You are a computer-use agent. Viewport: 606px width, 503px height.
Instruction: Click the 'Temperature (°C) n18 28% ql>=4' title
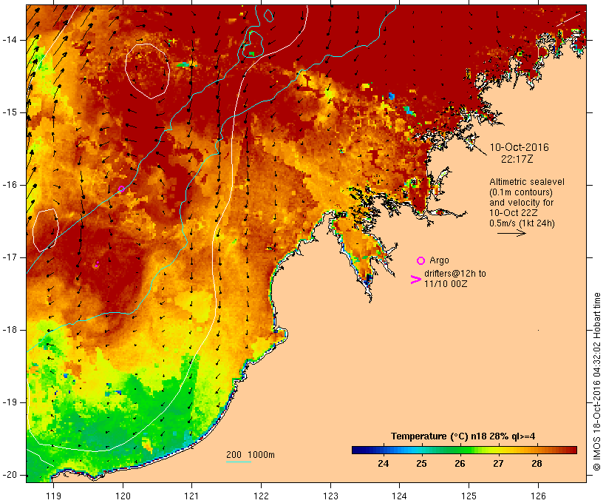click(x=463, y=436)
